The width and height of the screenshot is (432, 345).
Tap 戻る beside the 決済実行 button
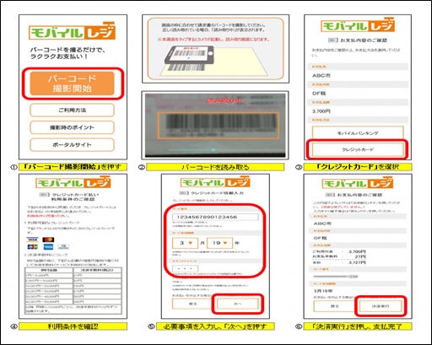click(335, 306)
